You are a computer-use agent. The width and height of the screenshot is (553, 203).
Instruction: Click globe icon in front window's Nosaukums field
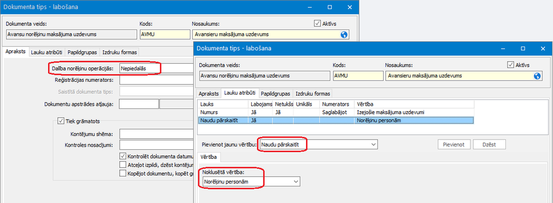(x=538, y=76)
